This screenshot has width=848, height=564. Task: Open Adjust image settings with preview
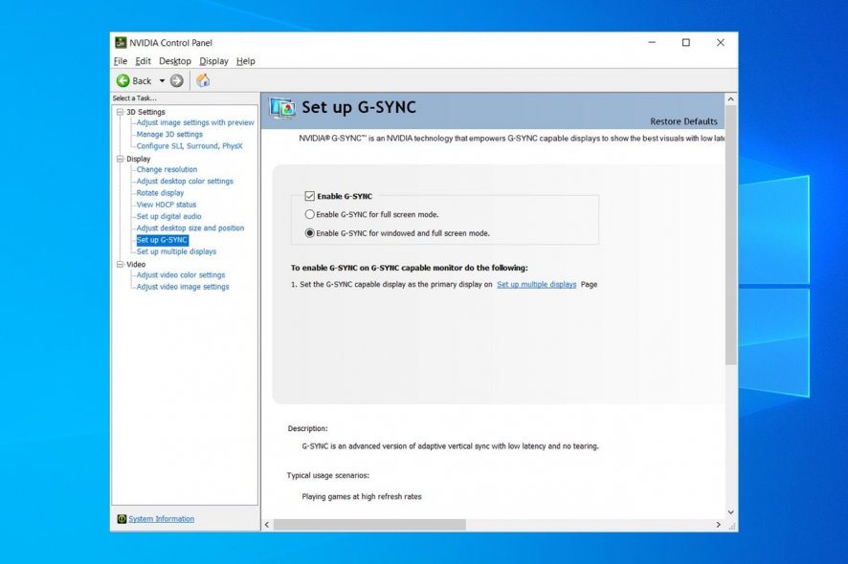click(x=195, y=122)
